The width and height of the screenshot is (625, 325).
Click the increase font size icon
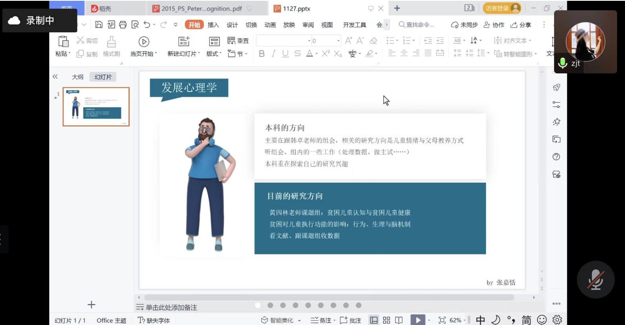[348, 41]
